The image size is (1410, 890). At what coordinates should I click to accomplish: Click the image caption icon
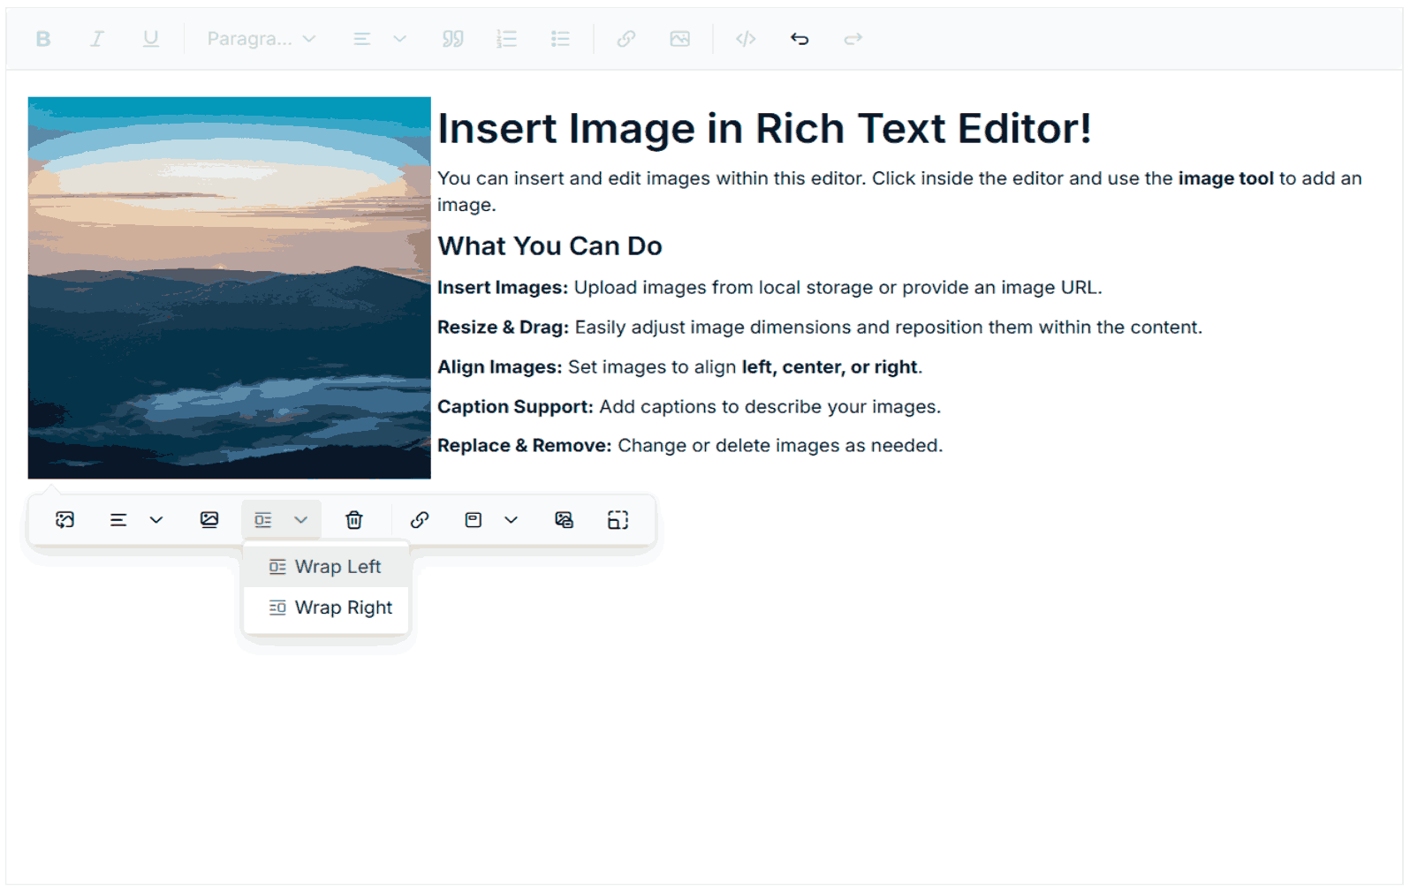[209, 520]
